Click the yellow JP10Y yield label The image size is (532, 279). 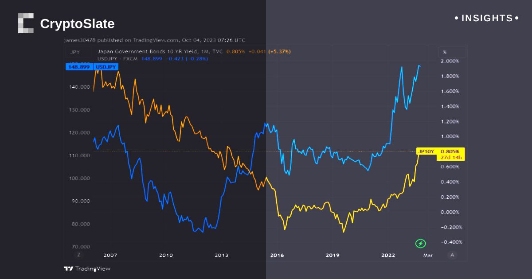(x=426, y=151)
